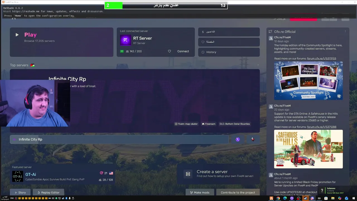Screen dimensions: 357x201
Task: Open Copilot in the taskbar
Action: 340,198
